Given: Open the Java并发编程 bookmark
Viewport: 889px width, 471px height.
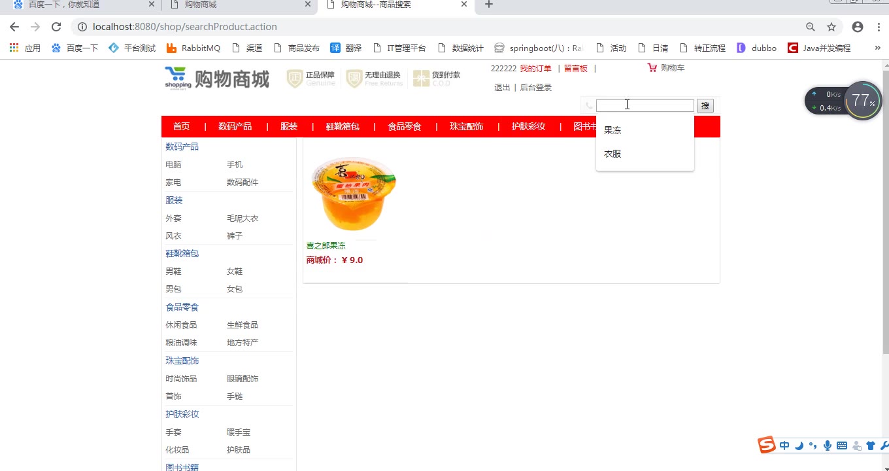Looking at the screenshot, I should (819, 48).
